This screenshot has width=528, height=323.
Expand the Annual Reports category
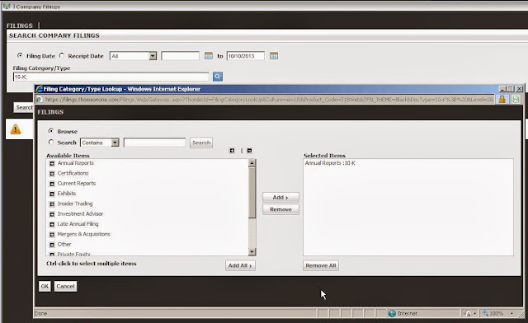(x=52, y=163)
